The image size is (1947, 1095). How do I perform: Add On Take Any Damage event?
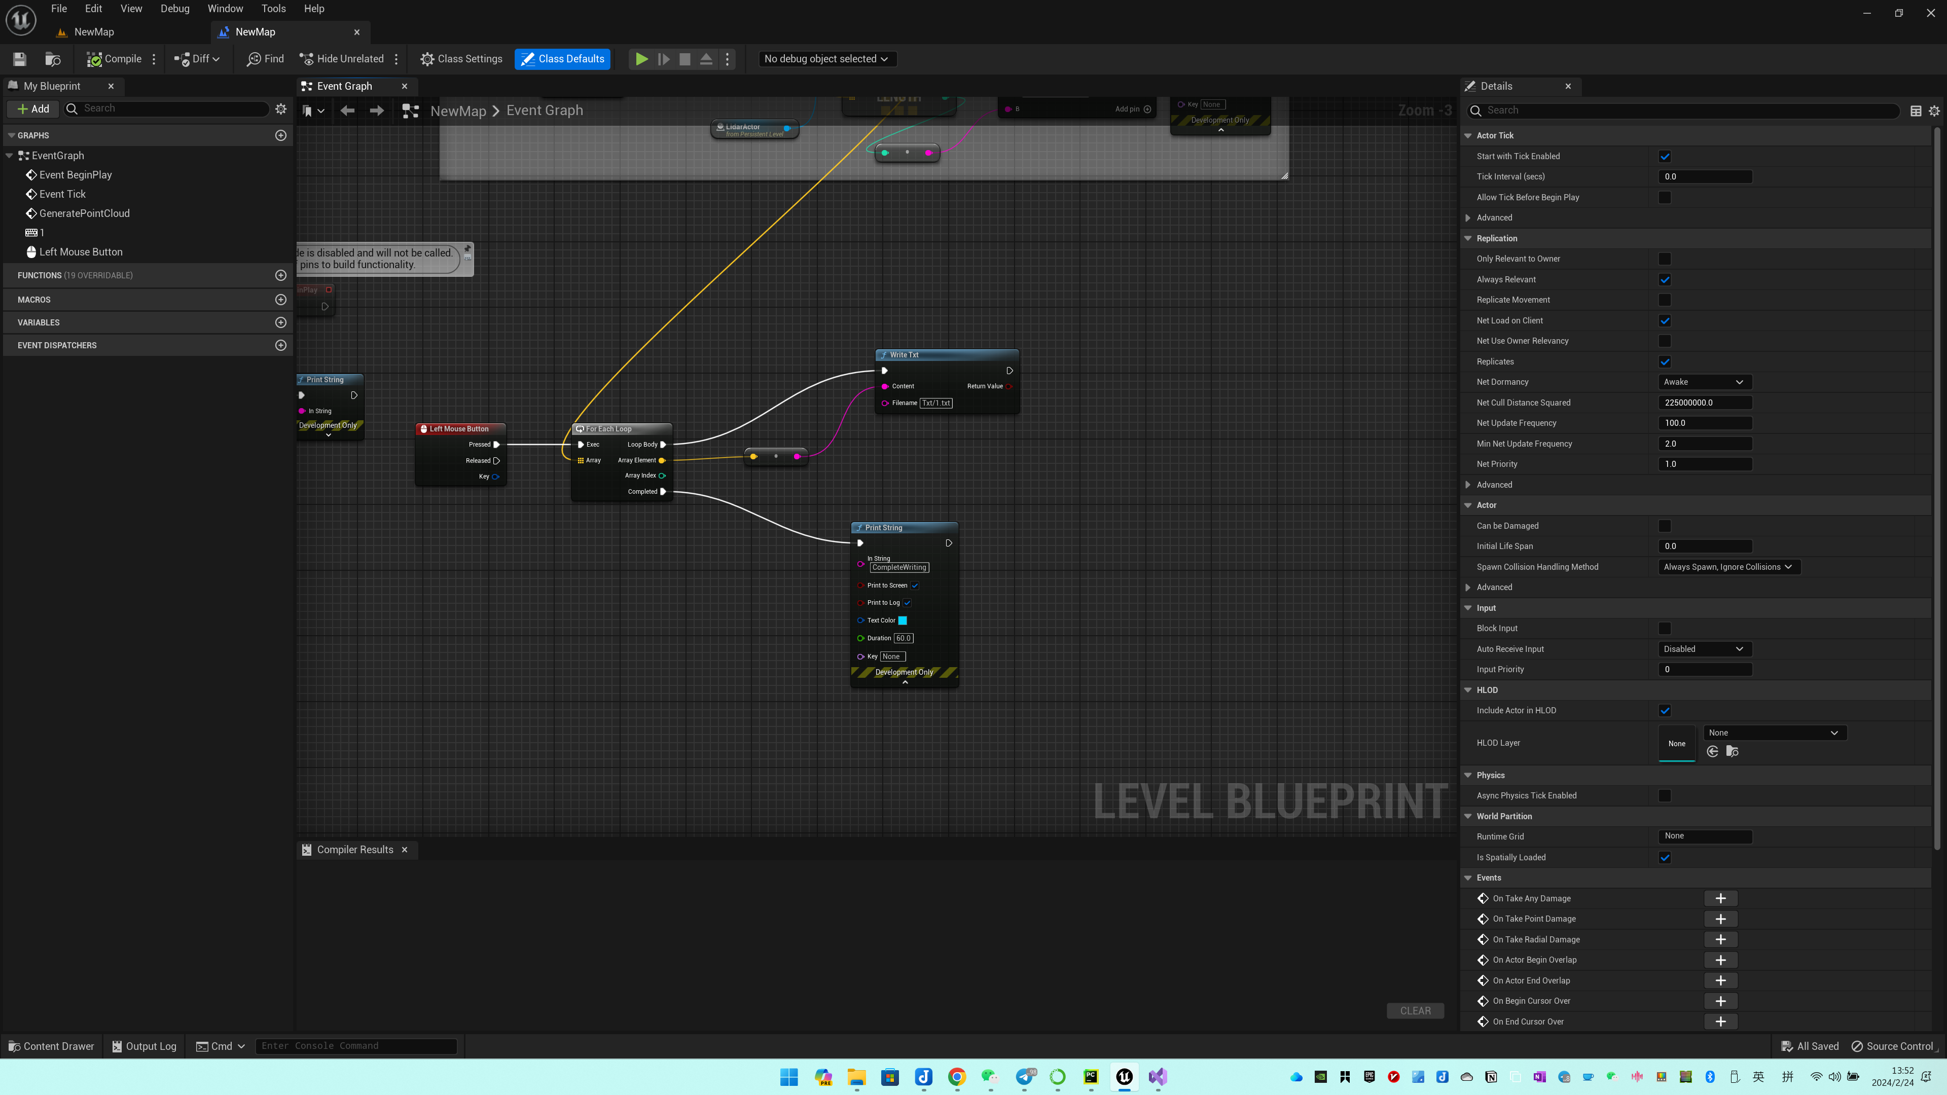[x=1720, y=898]
